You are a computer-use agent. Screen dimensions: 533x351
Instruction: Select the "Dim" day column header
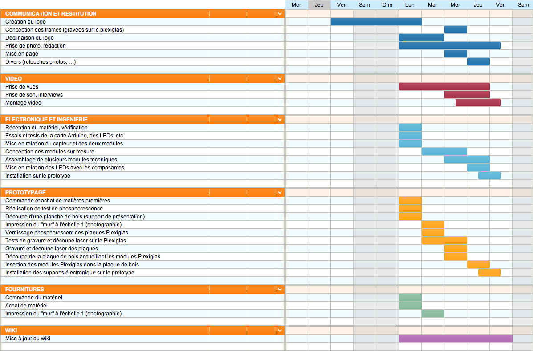coord(387,5)
